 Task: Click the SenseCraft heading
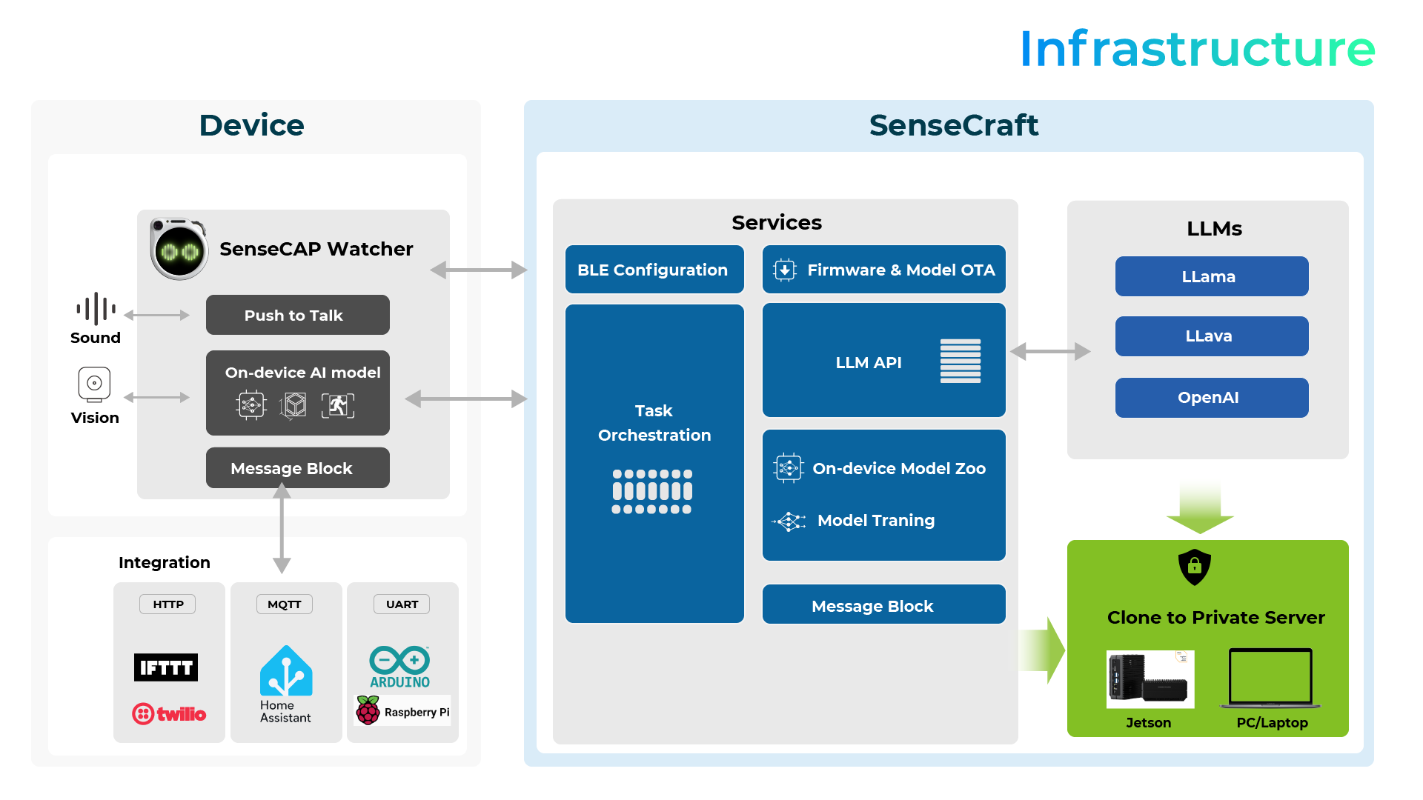tap(953, 125)
